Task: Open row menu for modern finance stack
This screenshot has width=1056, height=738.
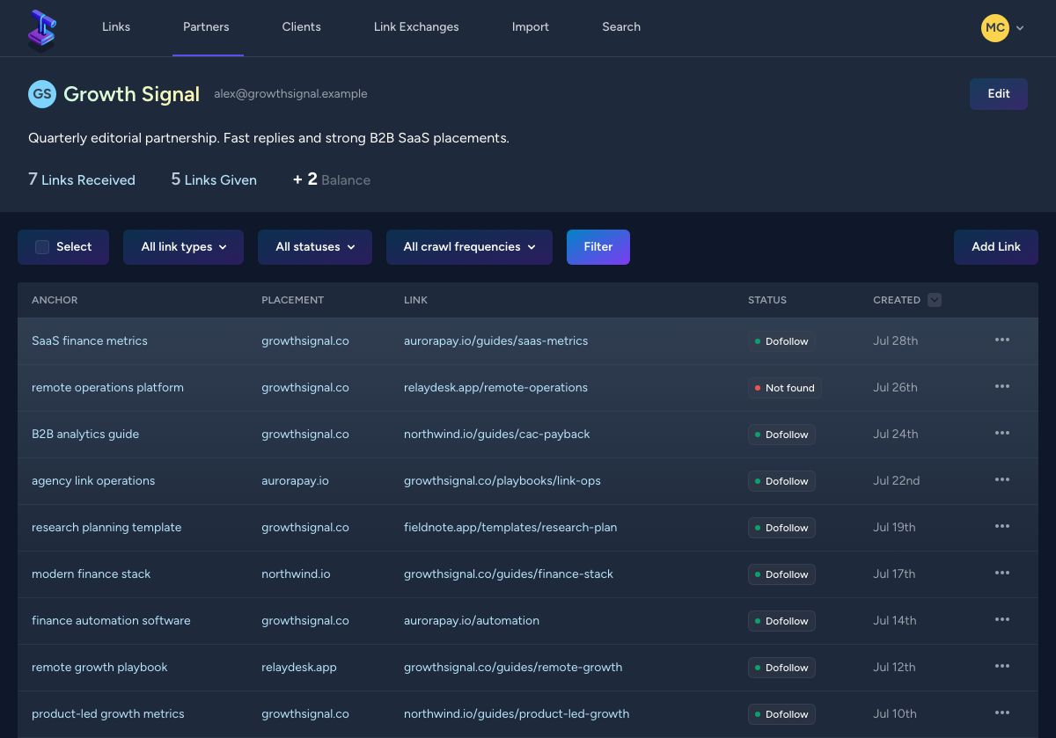Action: coord(1002,574)
